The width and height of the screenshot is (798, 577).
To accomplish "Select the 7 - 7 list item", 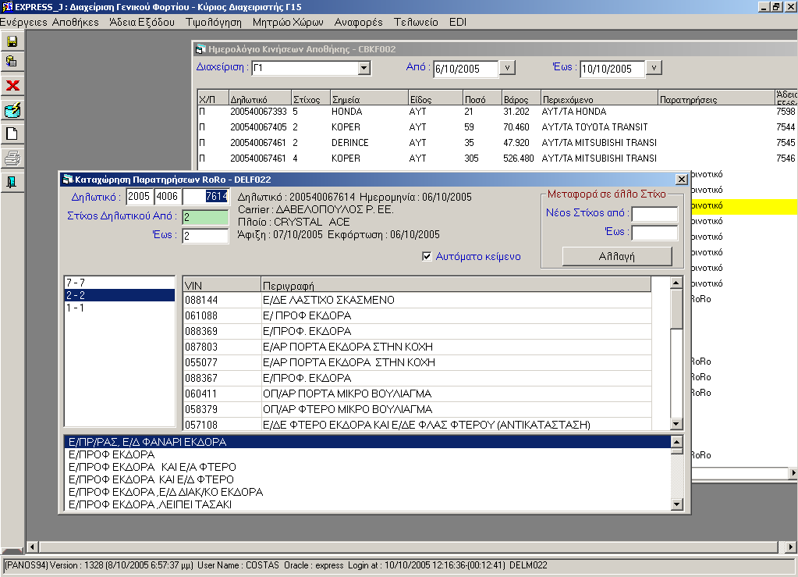I will tap(119, 283).
